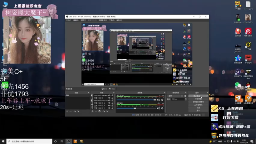Remove selected source with Sources panel minus icon
256x144 pixels.
click(x=96, y=111)
